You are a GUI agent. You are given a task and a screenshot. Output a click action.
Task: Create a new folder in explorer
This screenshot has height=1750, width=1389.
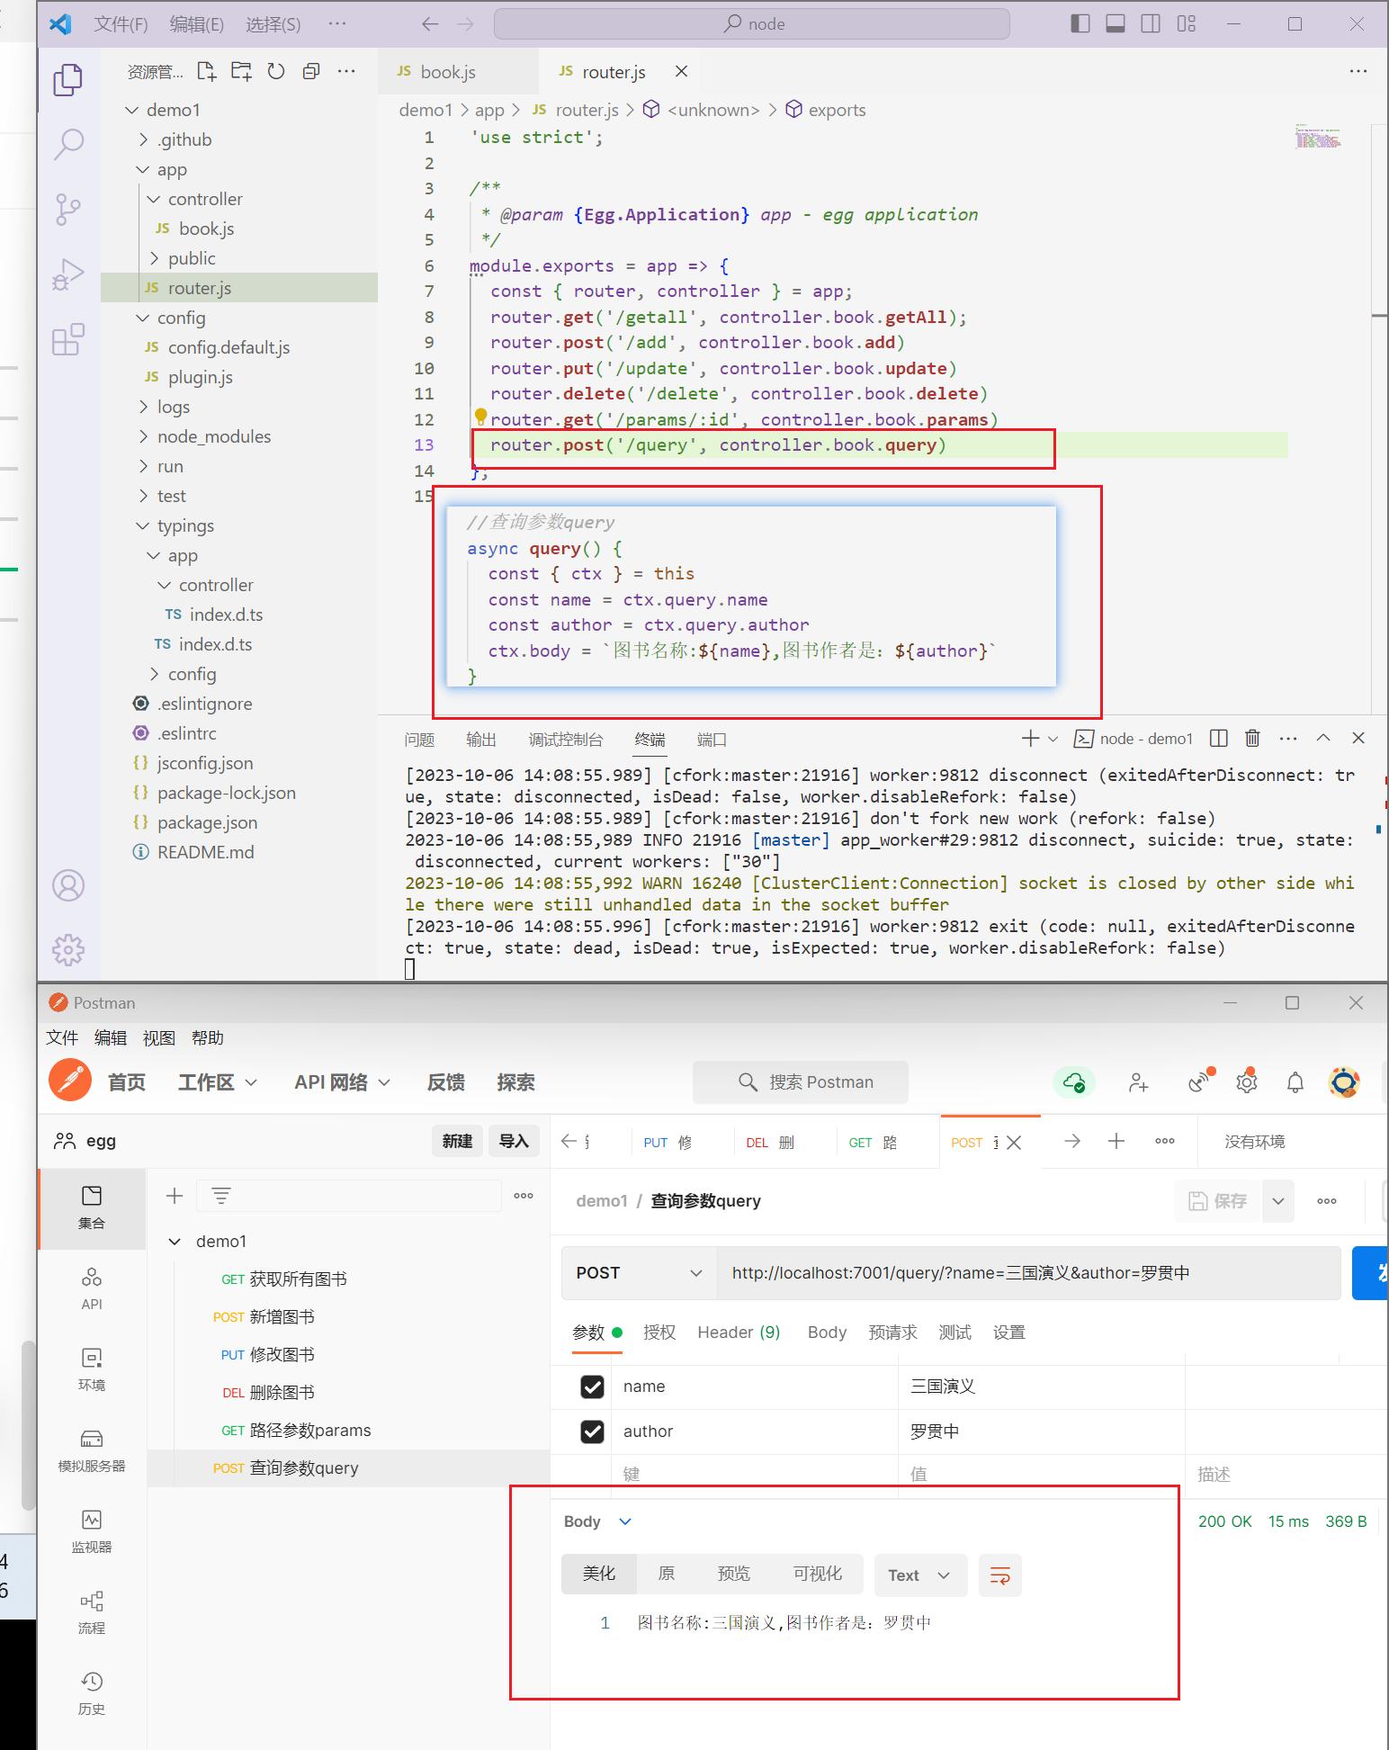241,71
